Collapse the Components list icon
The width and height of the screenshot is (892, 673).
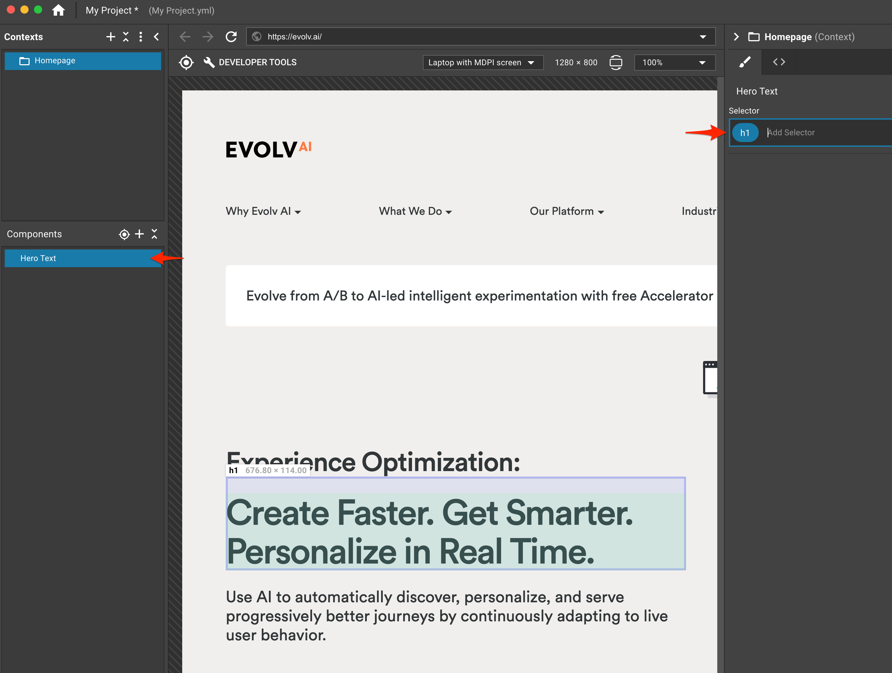pos(154,234)
